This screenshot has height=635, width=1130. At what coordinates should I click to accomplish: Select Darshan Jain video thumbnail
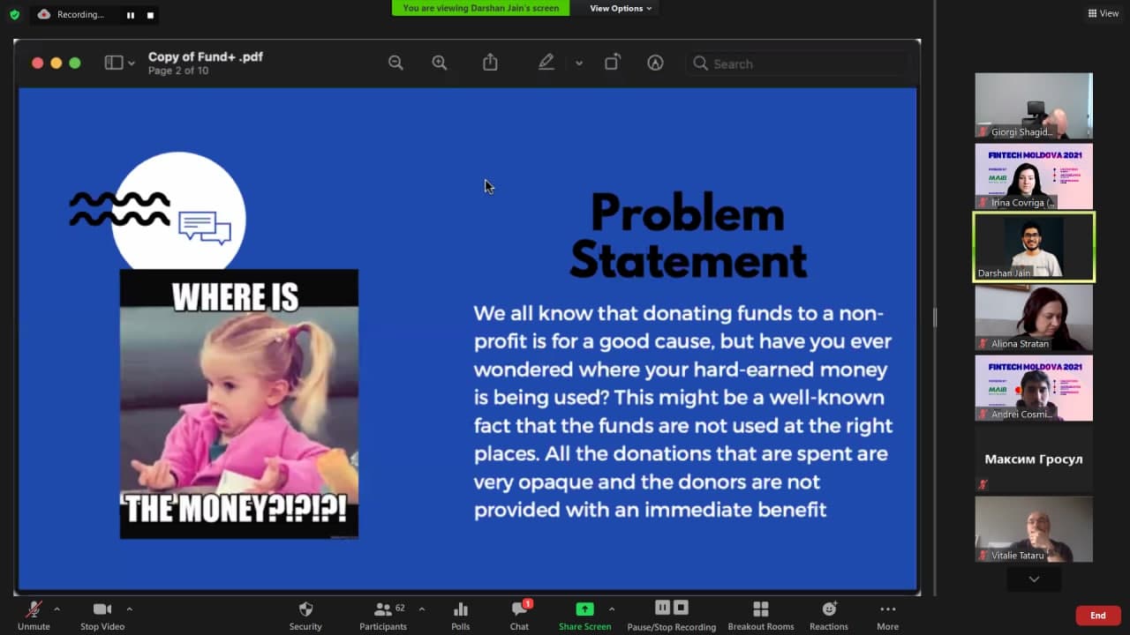click(x=1034, y=247)
